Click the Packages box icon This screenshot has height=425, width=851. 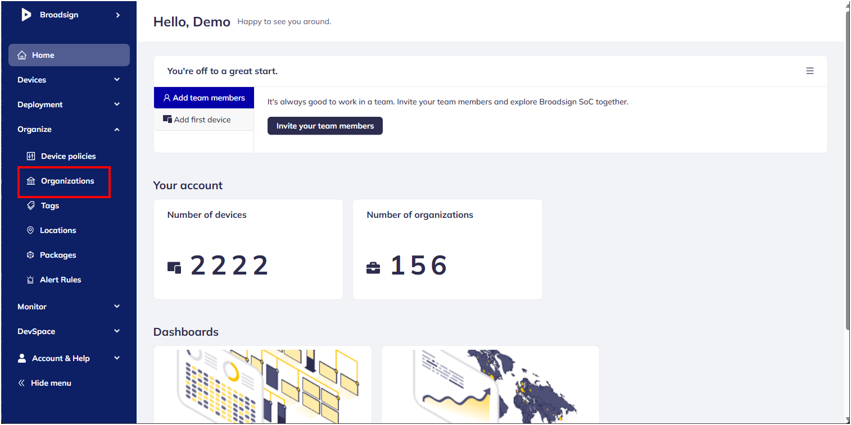(x=30, y=255)
